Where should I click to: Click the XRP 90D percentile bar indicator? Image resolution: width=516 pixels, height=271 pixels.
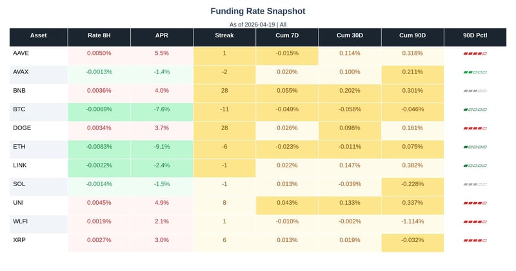[x=475, y=240]
